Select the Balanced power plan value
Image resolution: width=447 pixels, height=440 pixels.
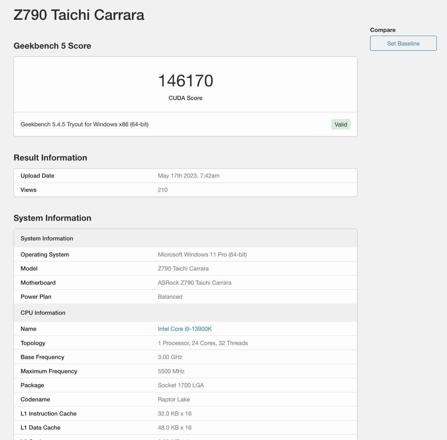[x=170, y=297]
